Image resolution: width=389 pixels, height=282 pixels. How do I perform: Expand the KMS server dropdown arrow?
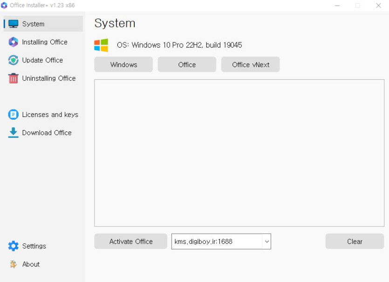tap(266, 241)
